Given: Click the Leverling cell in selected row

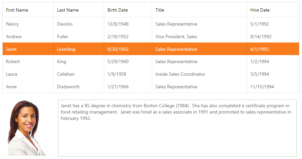Looking at the screenshot, I should [x=79, y=49].
